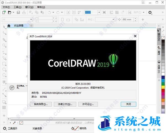The height and width of the screenshot is (133, 166).
Task: Adjust the nudge distance stepper arrows
Action: pos(135,19)
